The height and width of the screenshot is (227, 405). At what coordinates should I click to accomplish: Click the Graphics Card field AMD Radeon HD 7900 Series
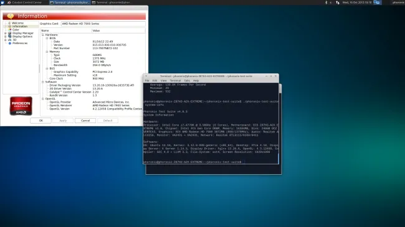click(103, 24)
